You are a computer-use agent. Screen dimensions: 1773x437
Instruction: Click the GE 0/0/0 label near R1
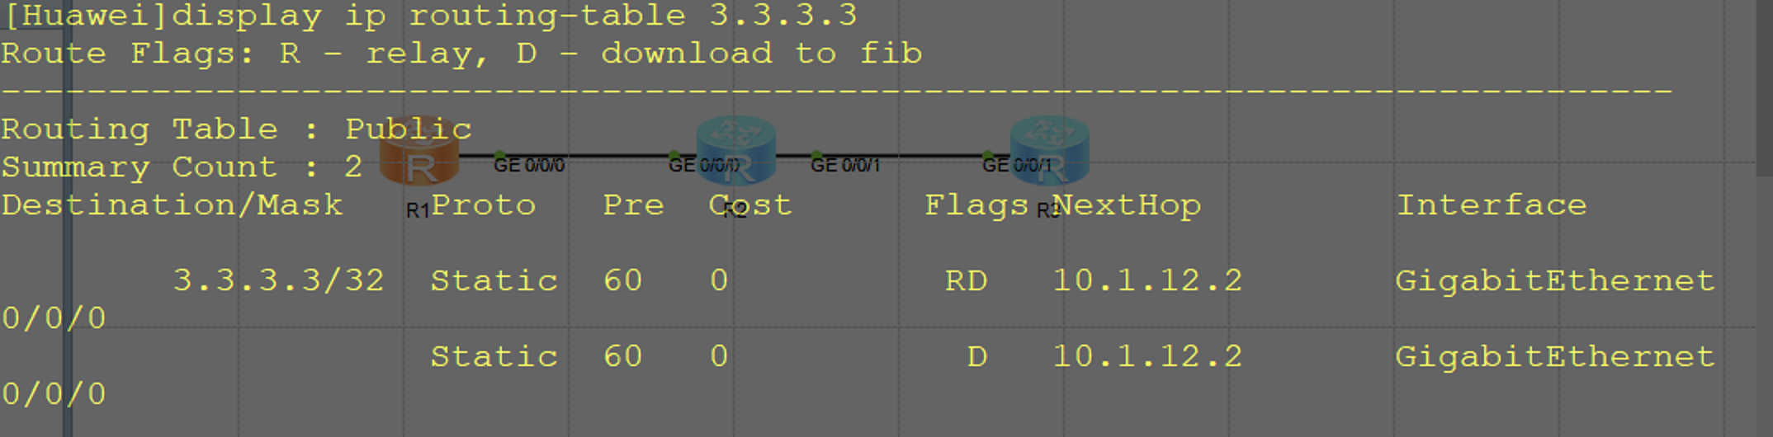point(529,165)
